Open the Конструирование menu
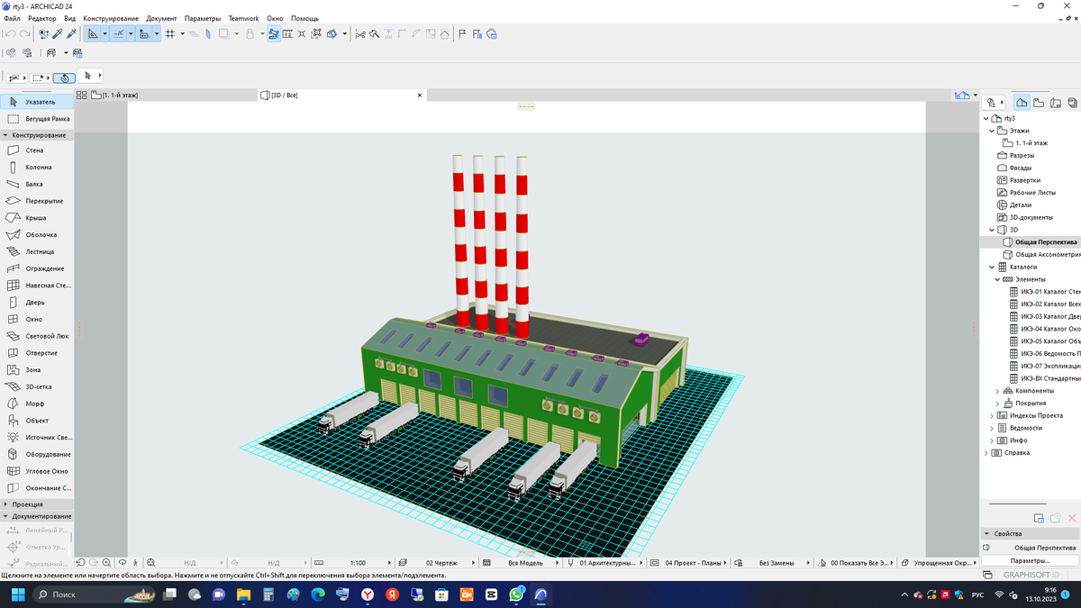Image resolution: width=1081 pixels, height=608 pixels. pyautogui.click(x=111, y=18)
